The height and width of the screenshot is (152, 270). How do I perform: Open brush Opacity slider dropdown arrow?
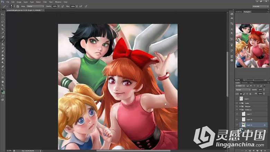[58, 6]
